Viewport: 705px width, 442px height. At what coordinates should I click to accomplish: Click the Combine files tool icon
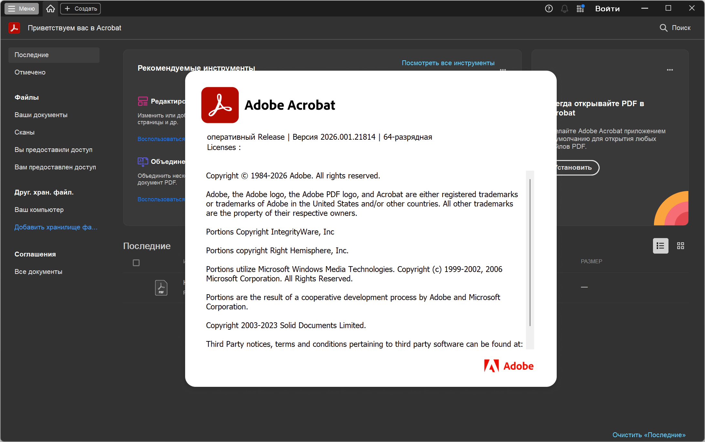click(143, 162)
